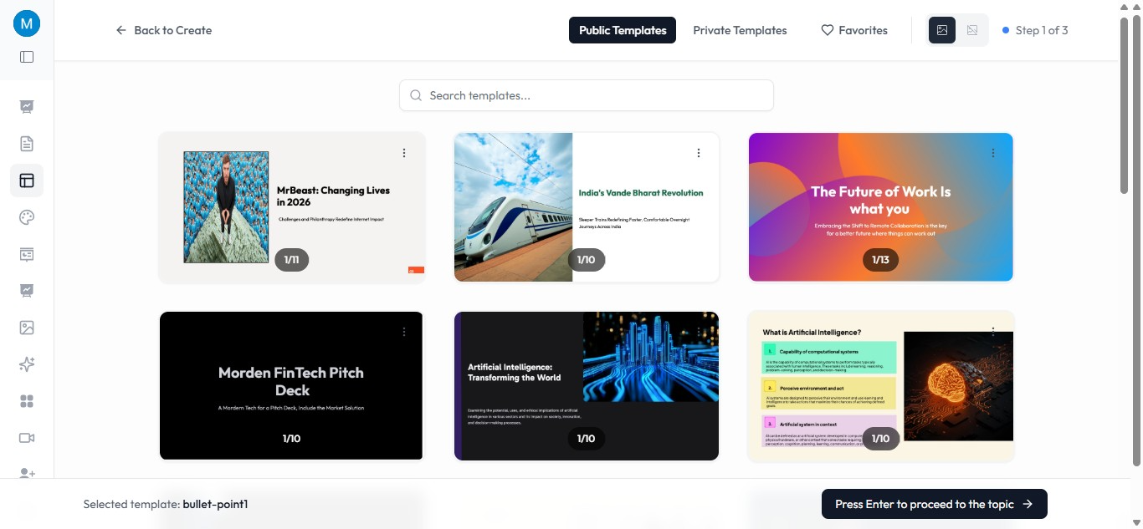Open the presentation chart icon above the image icon
Viewport: 1143px width, 529px height.
click(27, 291)
